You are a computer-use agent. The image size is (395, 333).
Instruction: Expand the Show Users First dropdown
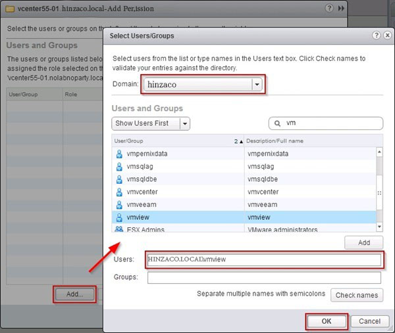pos(185,123)
